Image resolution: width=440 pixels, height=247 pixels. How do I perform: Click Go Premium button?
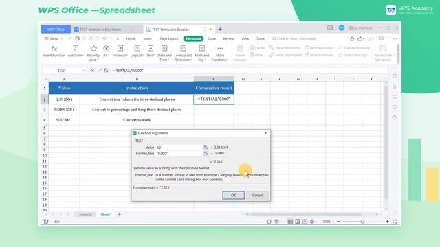(x=360, y=27)
